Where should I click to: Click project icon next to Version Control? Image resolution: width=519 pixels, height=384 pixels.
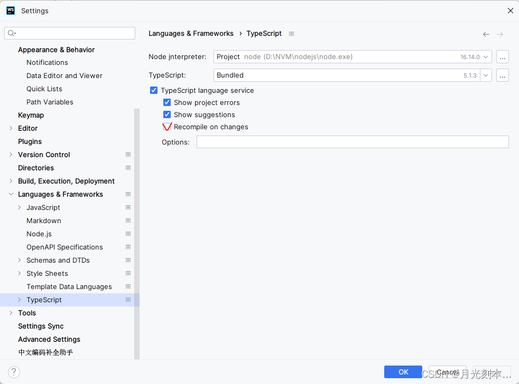[128, 155]
